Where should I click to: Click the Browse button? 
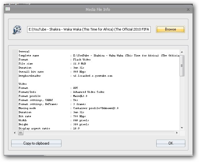pos(170,29)
